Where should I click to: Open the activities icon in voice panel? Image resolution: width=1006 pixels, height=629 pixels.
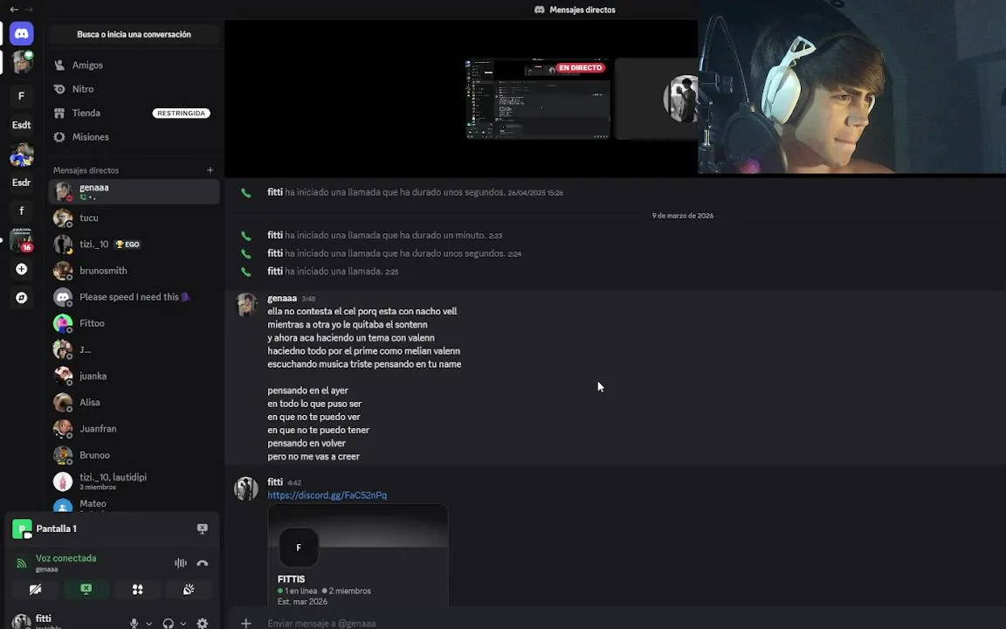137,589
